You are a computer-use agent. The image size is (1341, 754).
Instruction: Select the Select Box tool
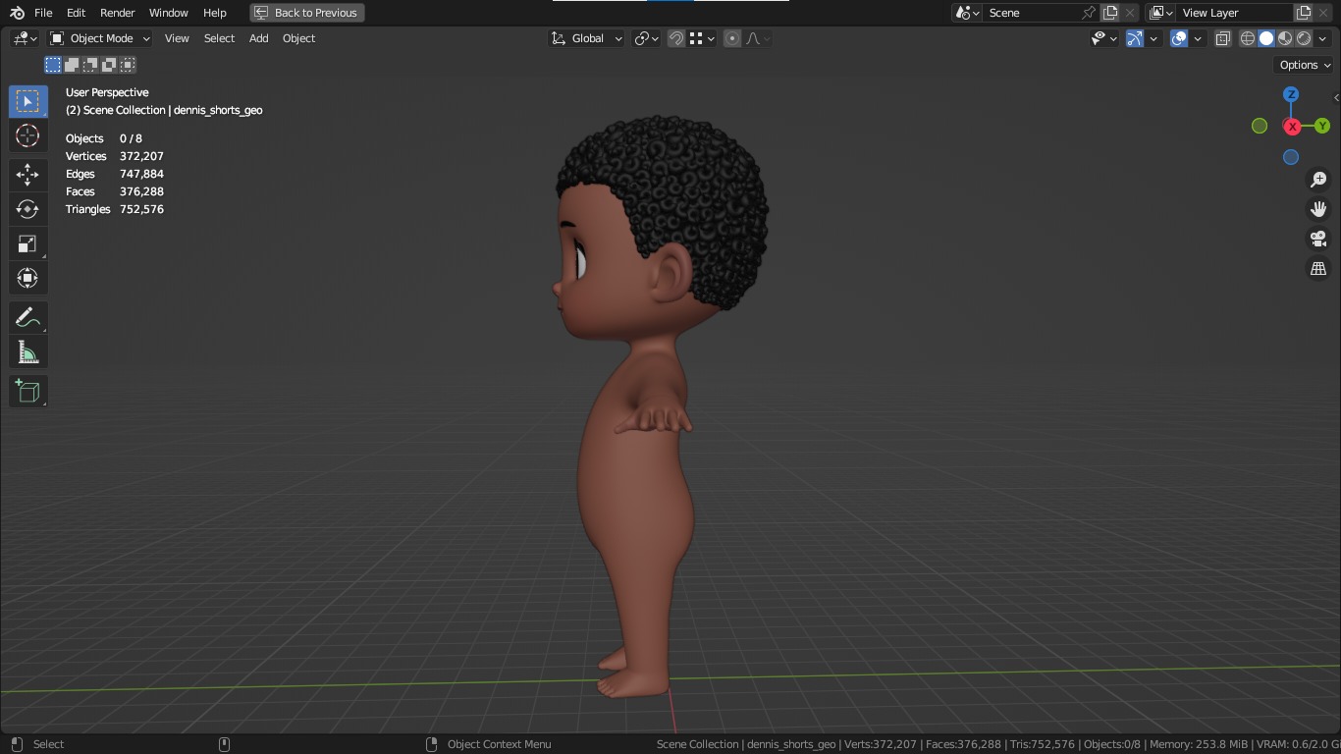(x=27, y=101)
